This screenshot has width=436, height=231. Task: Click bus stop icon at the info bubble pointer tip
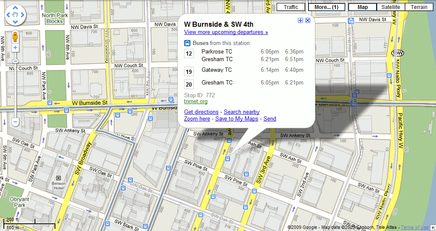[x=228, y=158]
